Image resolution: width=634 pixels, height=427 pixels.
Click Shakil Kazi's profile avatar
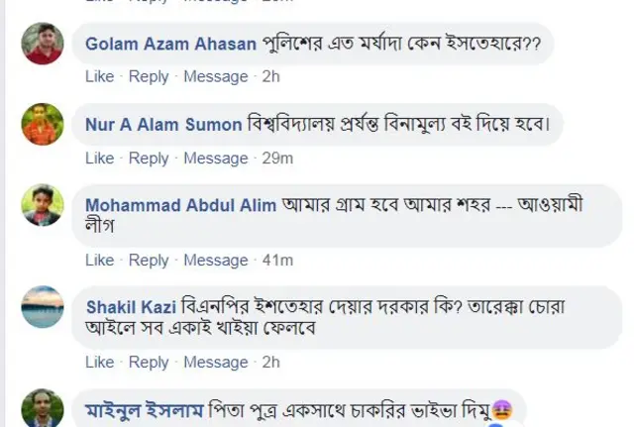43,307
